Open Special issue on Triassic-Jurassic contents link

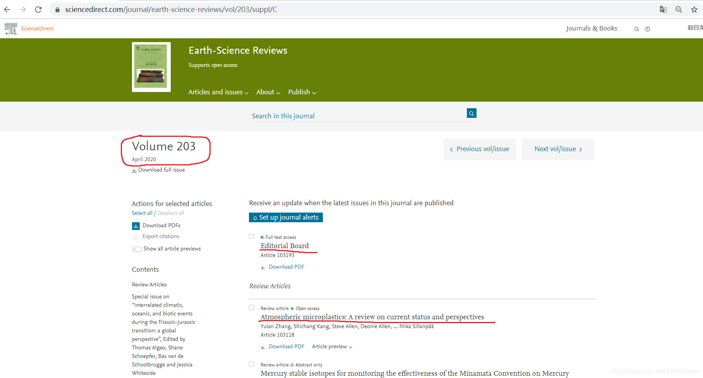(x=164, y=335)
